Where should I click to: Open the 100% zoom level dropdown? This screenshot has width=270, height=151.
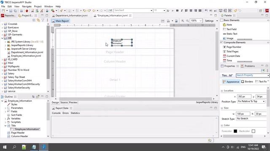pyautogui.click(x=201, y=21)
